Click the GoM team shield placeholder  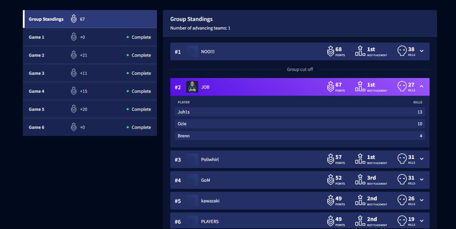(192, 180)
